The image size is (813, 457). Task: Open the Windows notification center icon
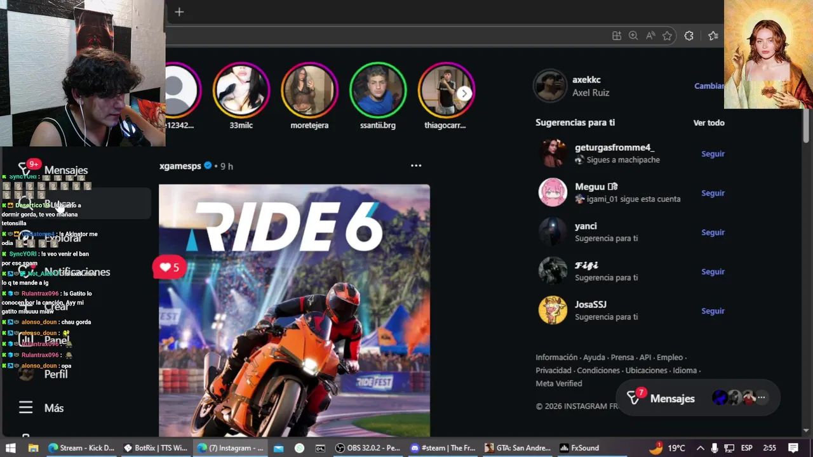[793, 447]
